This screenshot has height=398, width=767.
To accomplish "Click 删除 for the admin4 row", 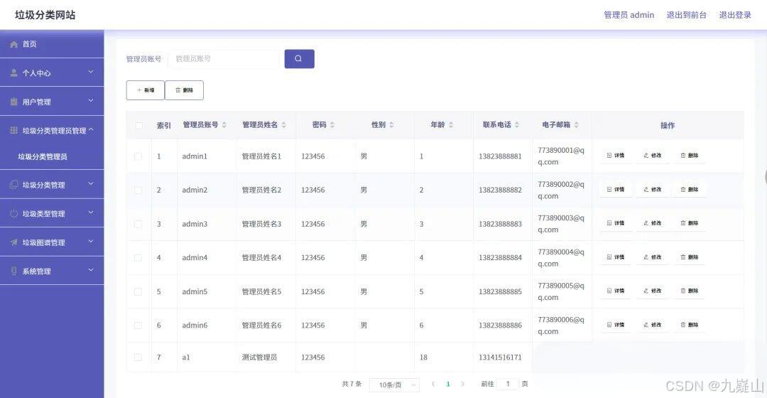I will tap(689, 257).
